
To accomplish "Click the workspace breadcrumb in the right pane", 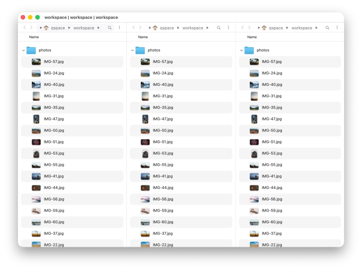I will (302, 28).
